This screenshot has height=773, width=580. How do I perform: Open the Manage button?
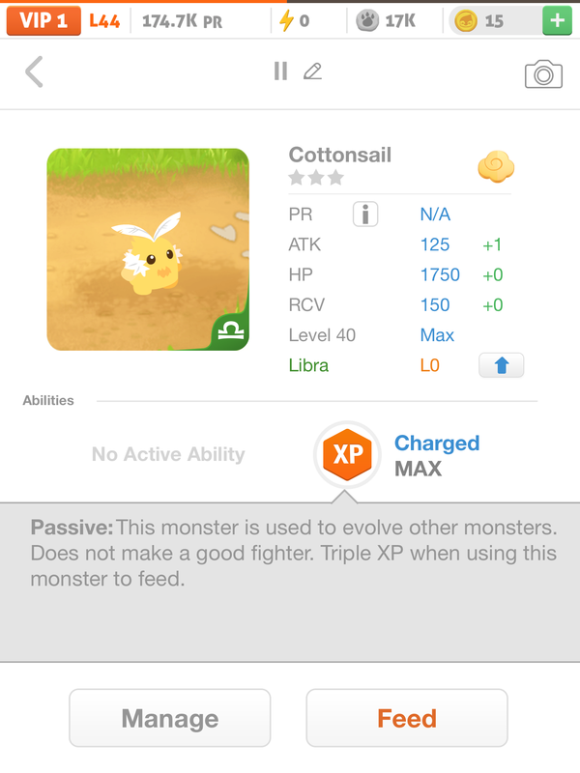pos(169,719)
